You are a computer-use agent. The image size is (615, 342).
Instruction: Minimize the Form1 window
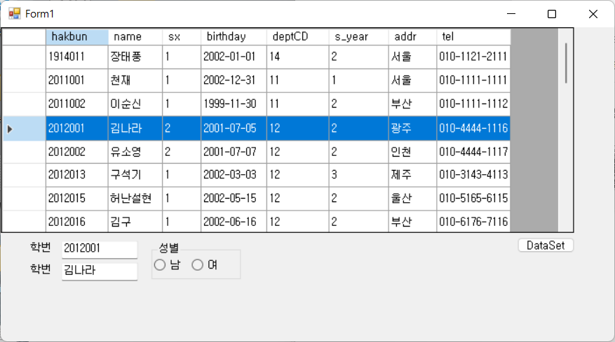[x=511, y=14]
